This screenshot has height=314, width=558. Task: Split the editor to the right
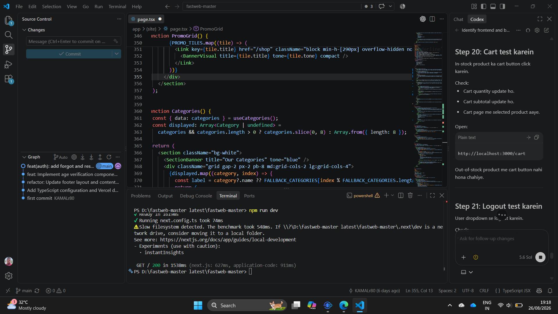pos(432,19)
